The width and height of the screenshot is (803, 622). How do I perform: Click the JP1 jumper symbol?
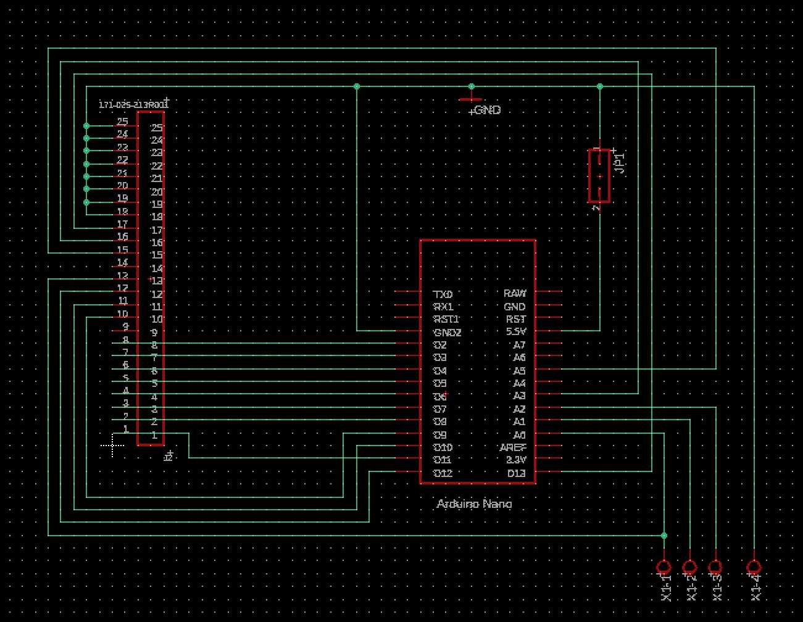coord(599,176)
